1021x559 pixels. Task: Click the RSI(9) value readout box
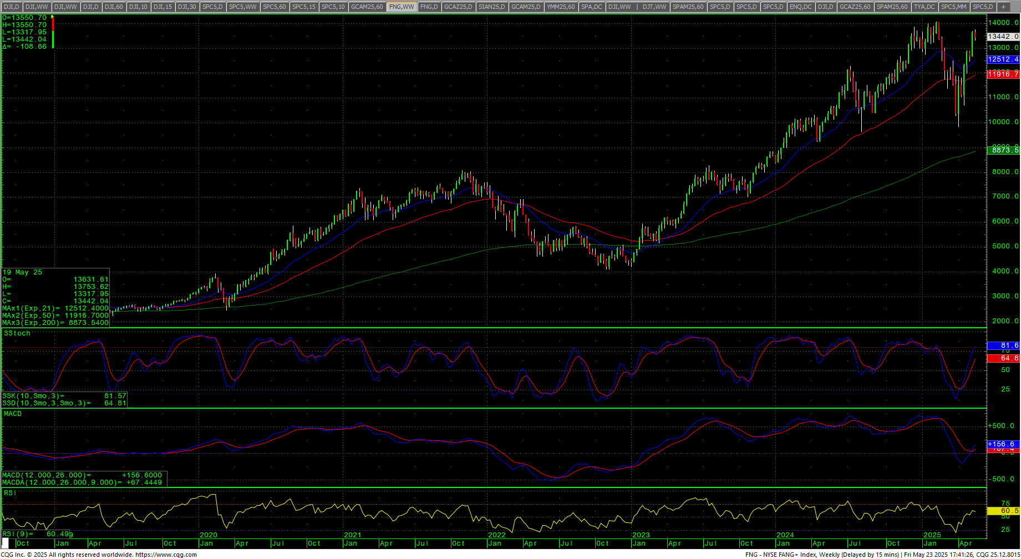(x=37, y=534)
